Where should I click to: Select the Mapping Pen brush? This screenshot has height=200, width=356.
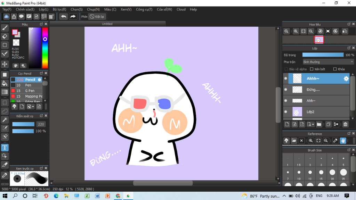26,97
